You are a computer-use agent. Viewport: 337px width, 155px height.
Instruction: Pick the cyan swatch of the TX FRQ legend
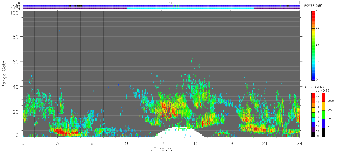coord(313,120)
